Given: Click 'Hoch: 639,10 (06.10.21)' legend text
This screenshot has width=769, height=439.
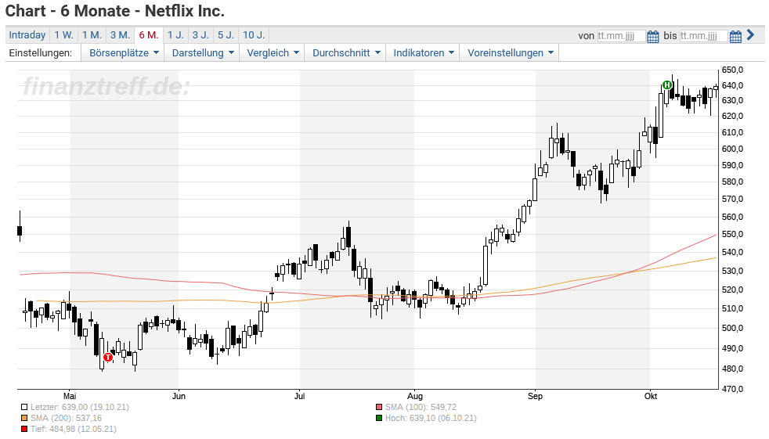Looking at the screenshot, I should tap(431, 418).
